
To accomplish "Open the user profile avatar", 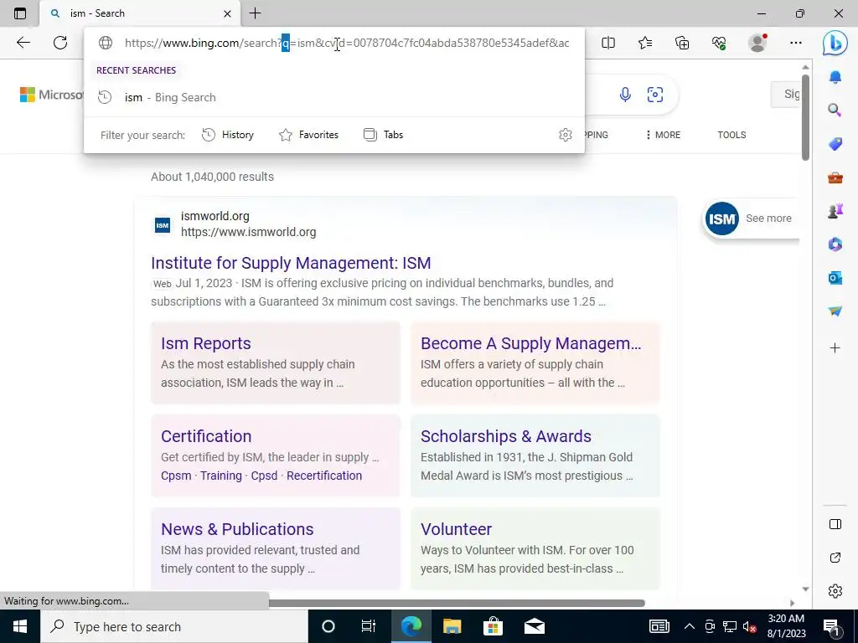I will pyautogui.click(x=757, y=43).
